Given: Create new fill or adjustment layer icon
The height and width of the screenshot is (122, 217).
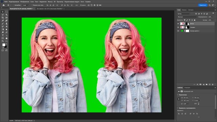Looking at the screenshot, I should pos(203,84).
